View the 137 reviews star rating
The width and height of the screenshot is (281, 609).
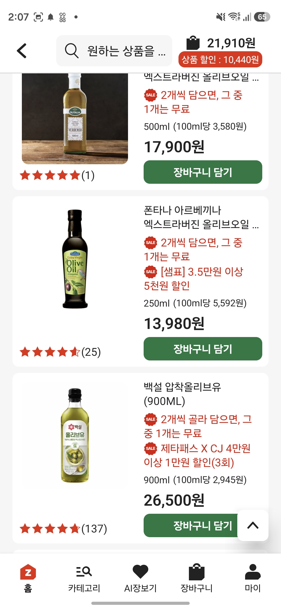point(63,529)
